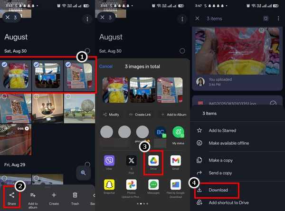Tap the Modify button in share sheet
Viewport: 285px width, 211px height.
tap(111, 115)
